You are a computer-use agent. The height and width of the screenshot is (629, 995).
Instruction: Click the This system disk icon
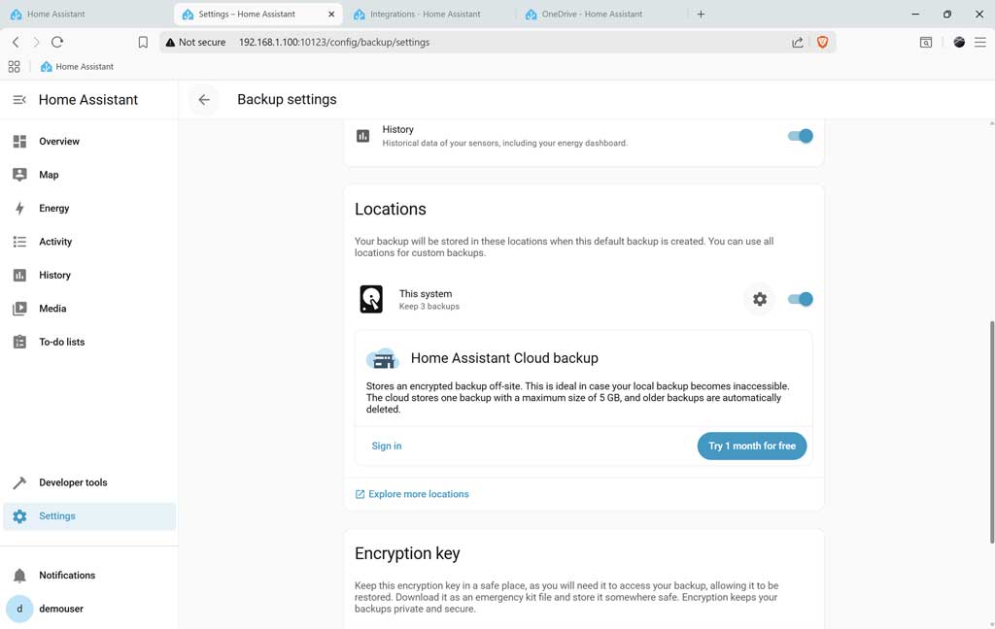click(371, 299)
